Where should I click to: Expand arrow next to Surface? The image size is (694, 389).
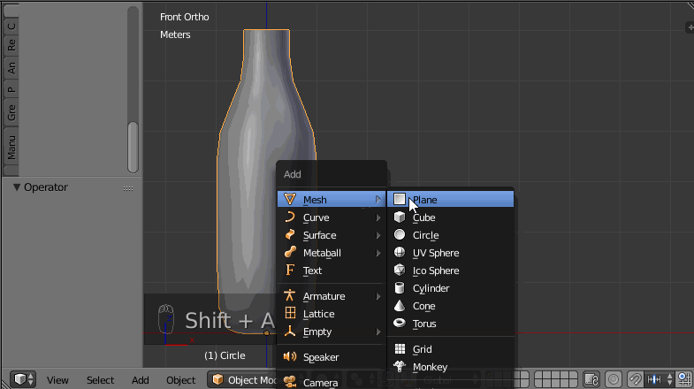[378, 235]
